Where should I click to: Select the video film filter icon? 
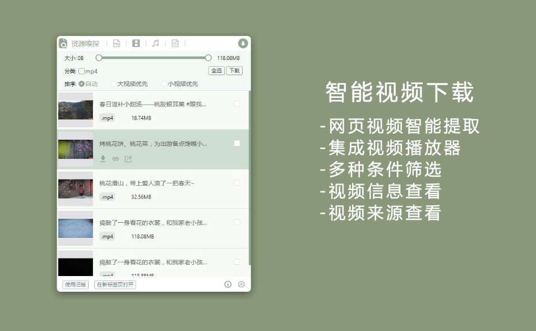click(x=136, y=43)
